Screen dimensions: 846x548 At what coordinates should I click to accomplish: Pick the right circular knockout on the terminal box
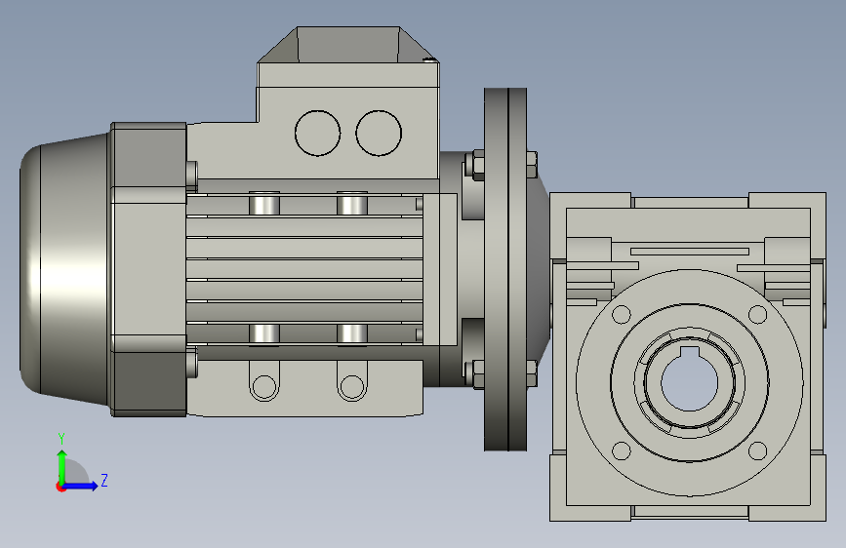pyautogui.click(x=379, y=134)
